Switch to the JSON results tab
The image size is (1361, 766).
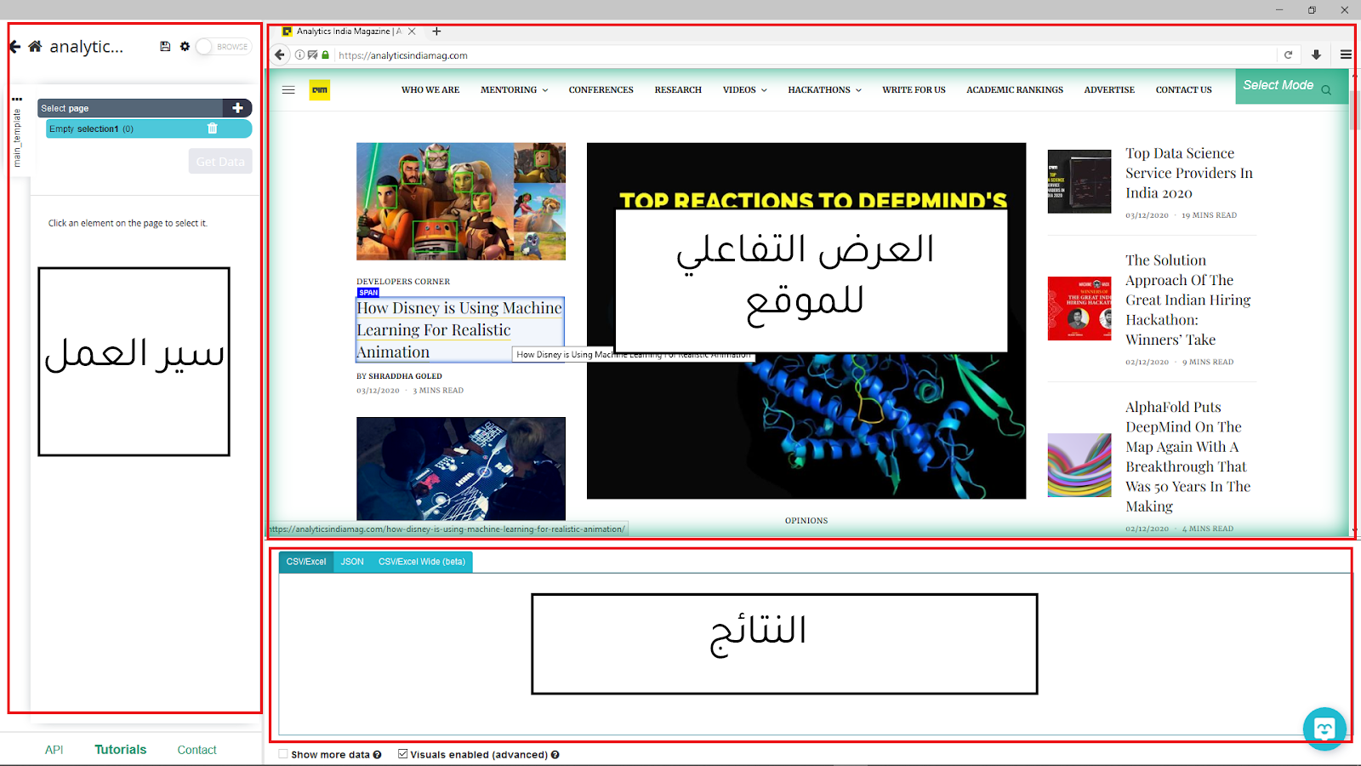click(352, 562)
